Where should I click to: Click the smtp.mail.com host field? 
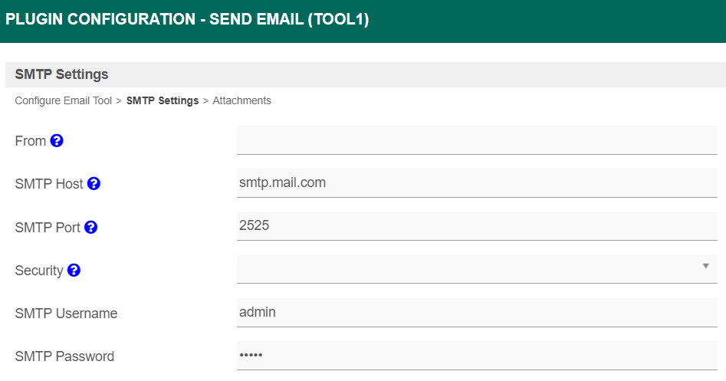tap(476, 183)
